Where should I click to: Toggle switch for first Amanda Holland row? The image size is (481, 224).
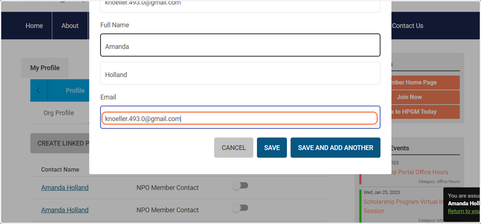click(x=240, y=185)
